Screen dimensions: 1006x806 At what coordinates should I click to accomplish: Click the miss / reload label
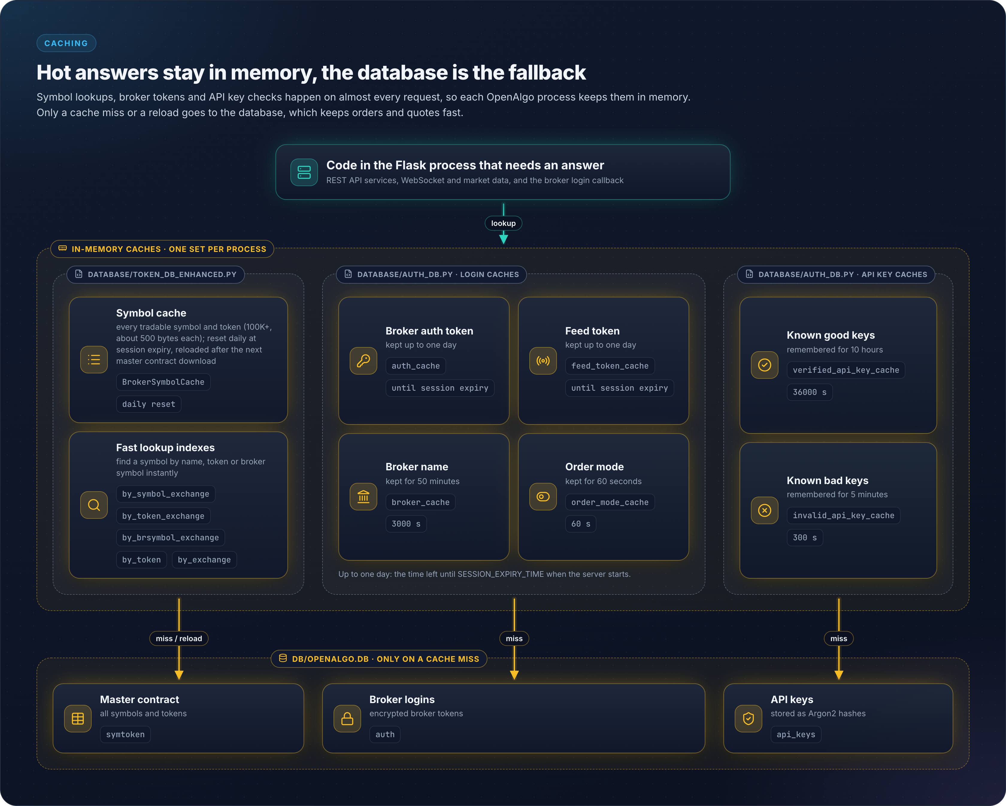click(179, 638)
